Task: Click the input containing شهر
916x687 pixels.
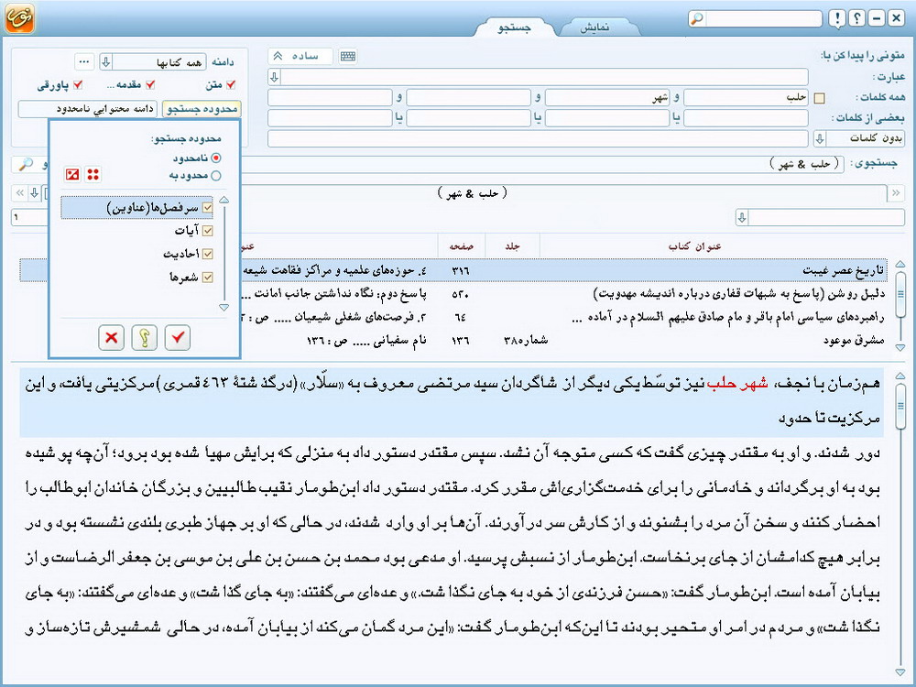Action: (x=607, y=98)
